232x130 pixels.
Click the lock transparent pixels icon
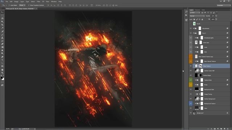pyautogui.click(x=194, y=19)
